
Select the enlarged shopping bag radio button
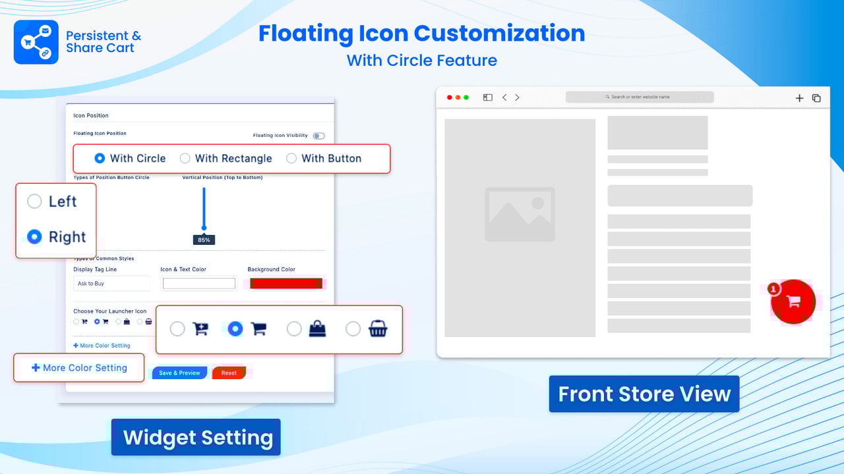[294, 329]
